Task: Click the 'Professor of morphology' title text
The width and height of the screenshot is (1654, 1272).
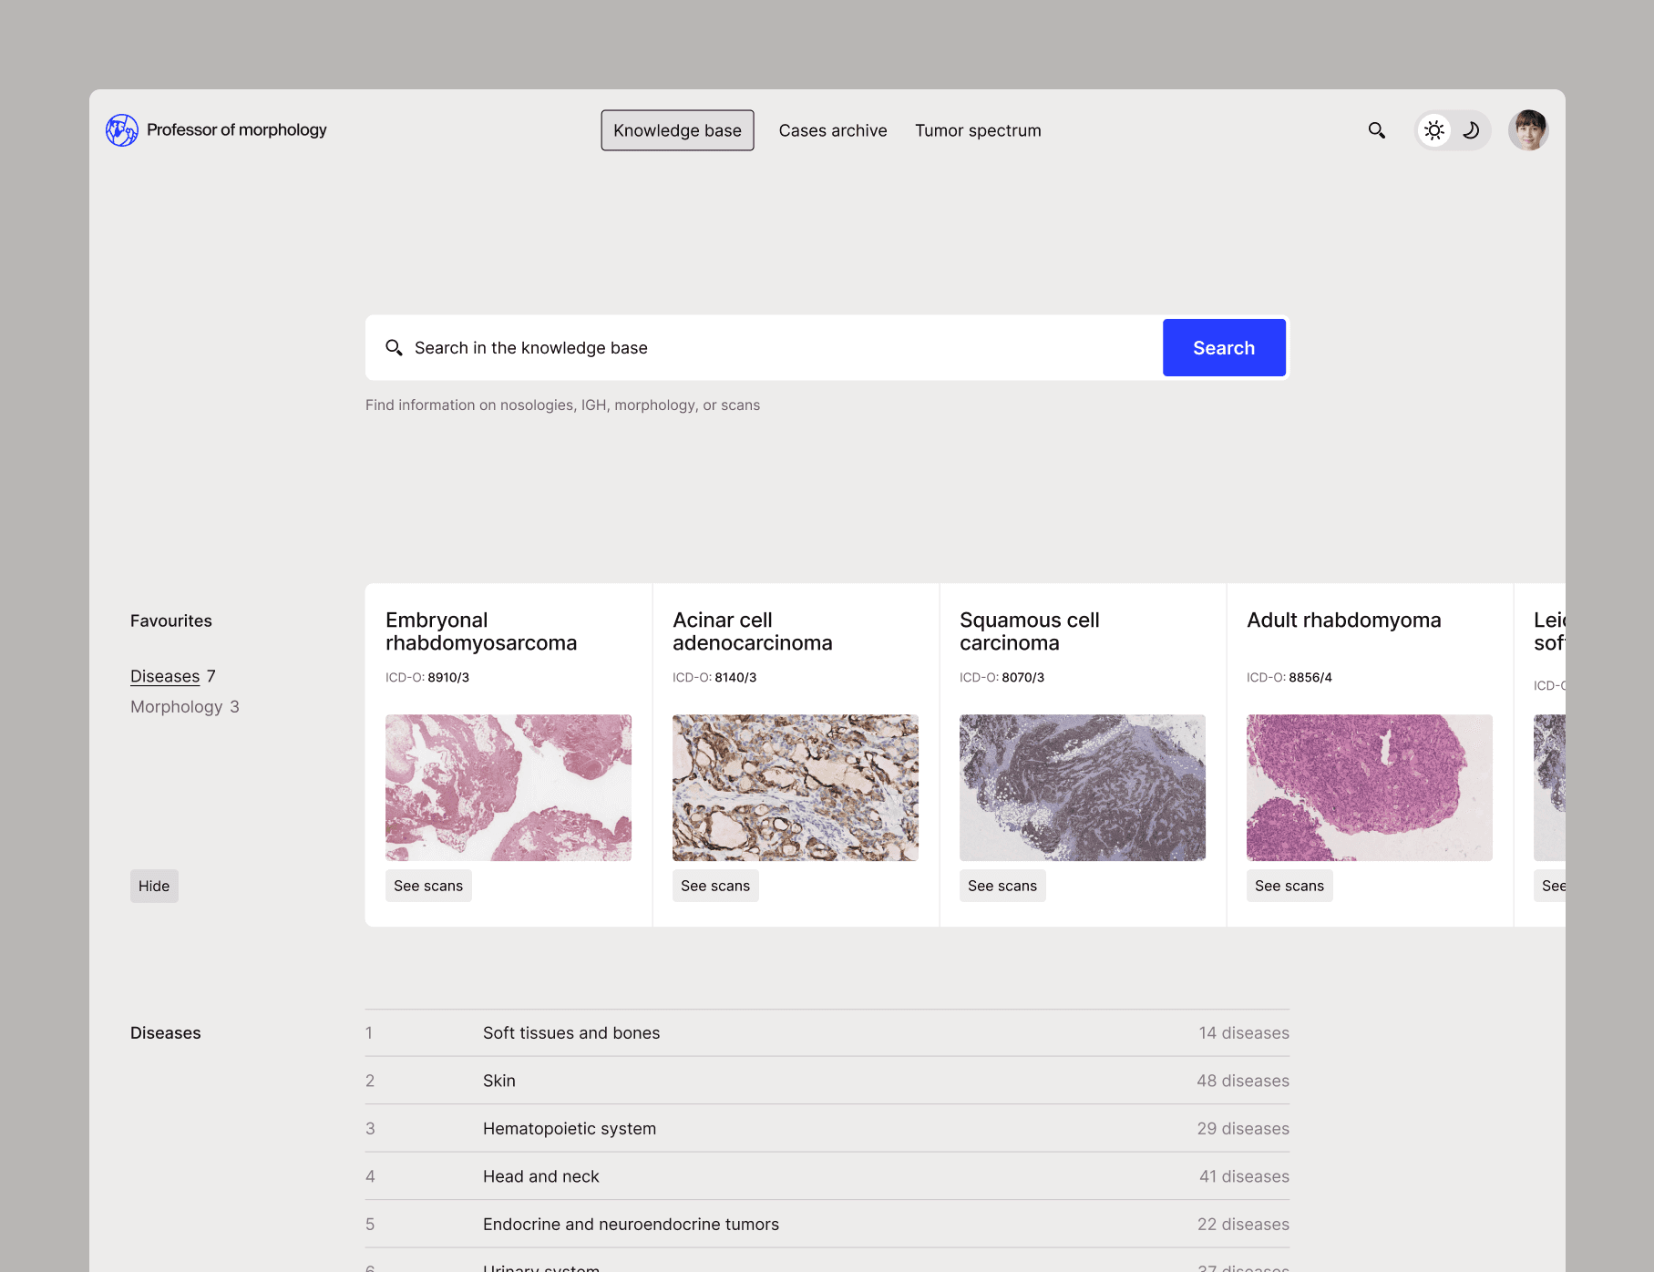Action: coord(237,130)
